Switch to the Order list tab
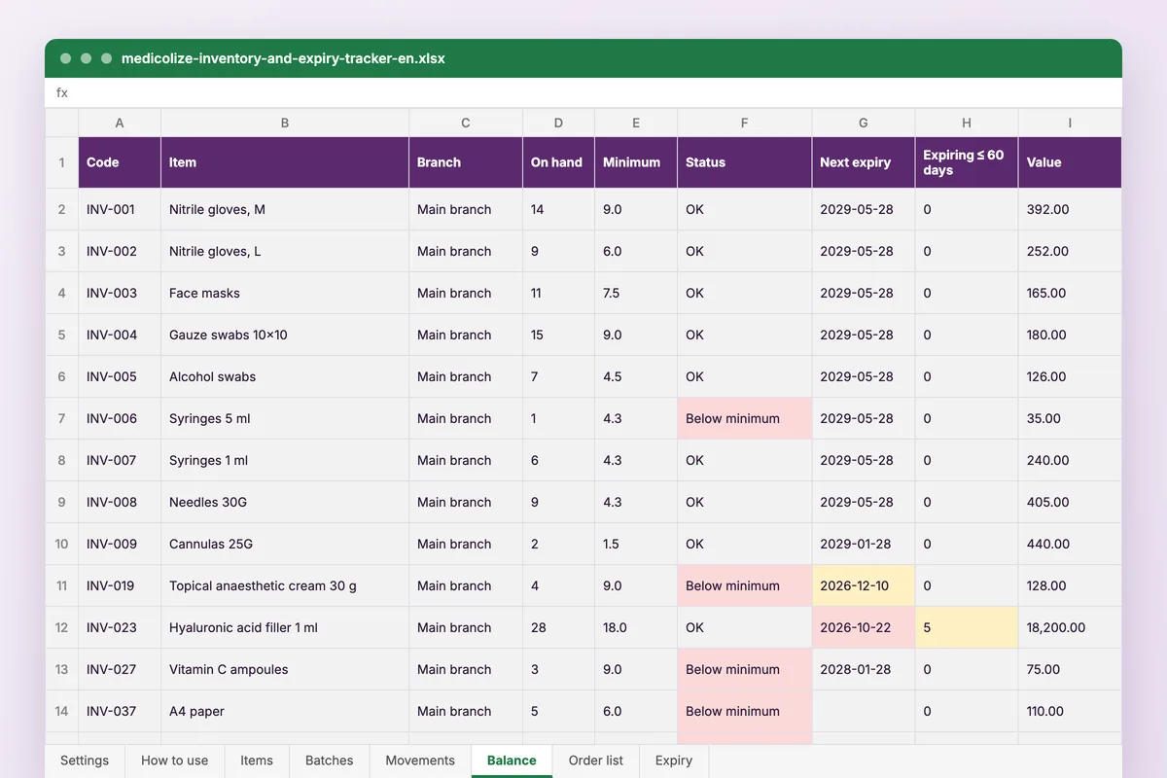1167x778 pixels. click(596, 760)
